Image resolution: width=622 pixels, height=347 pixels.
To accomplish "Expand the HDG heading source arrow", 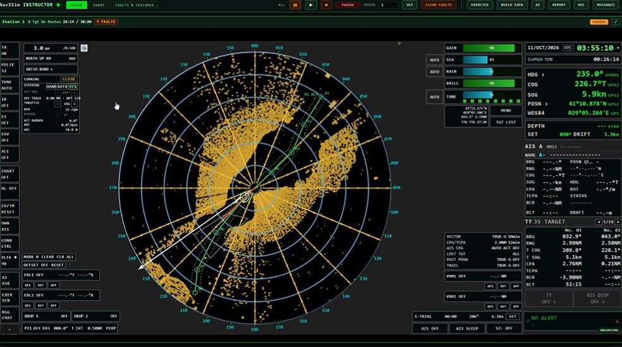I will [x=543, y=75].
